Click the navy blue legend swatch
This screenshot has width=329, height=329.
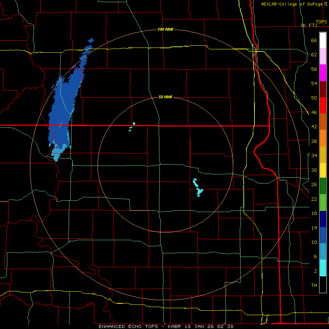[323, 219]
